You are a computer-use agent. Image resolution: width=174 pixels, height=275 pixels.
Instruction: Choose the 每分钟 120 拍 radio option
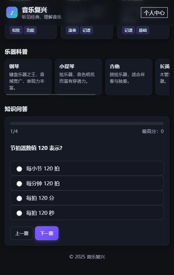87,183
